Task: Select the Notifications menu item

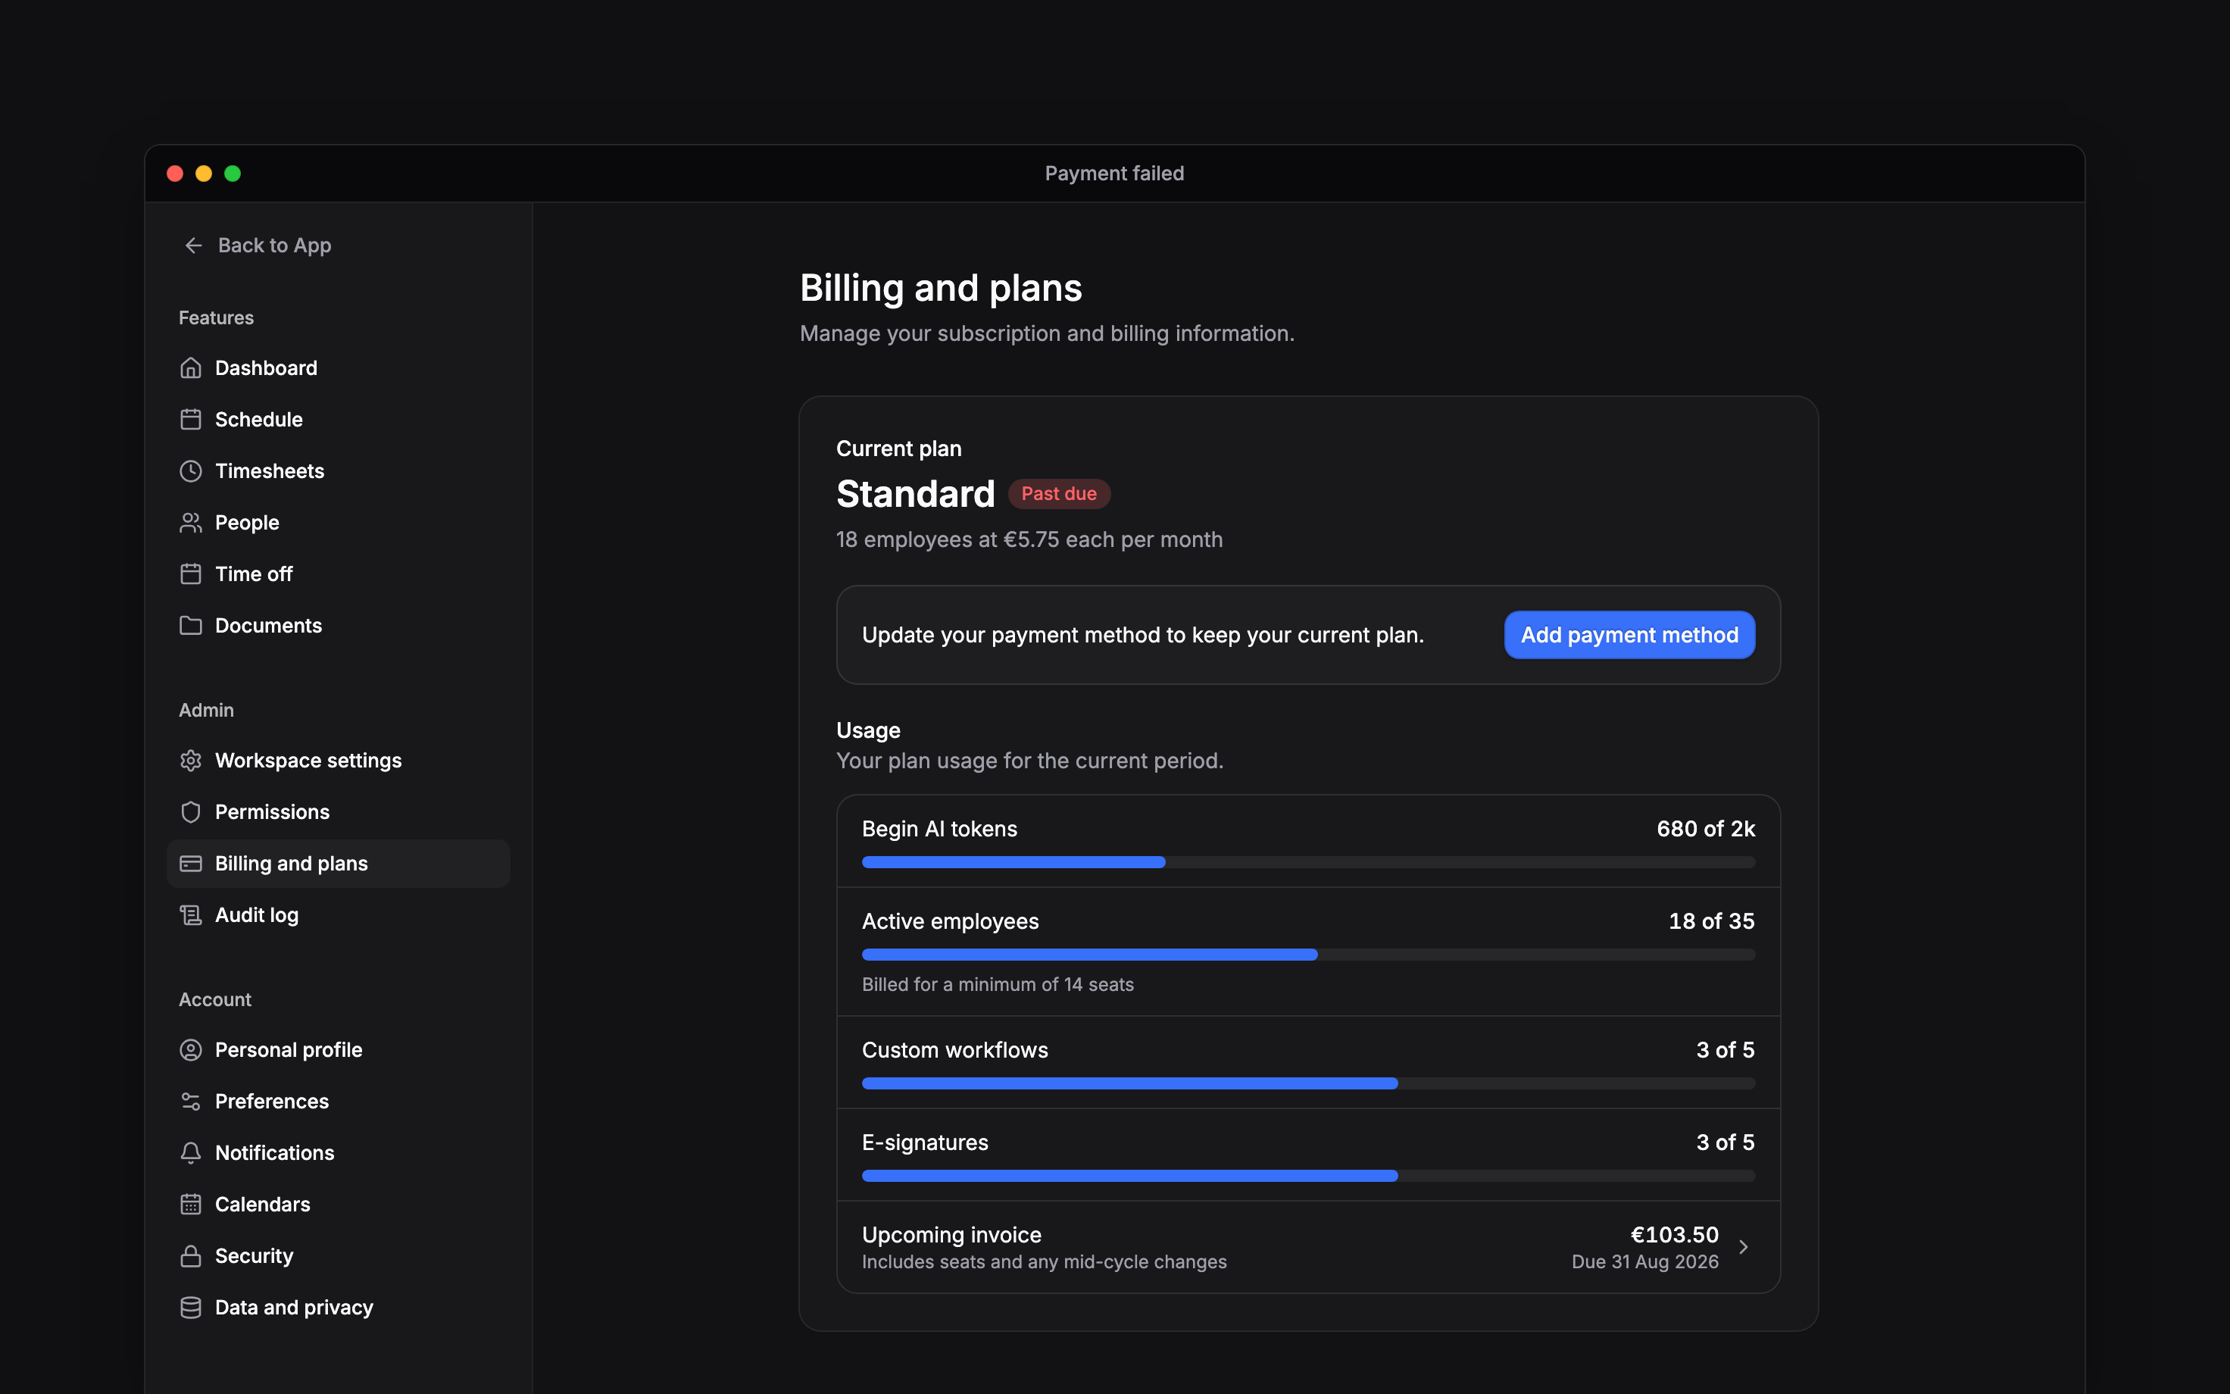Action: click(338, 1153)
